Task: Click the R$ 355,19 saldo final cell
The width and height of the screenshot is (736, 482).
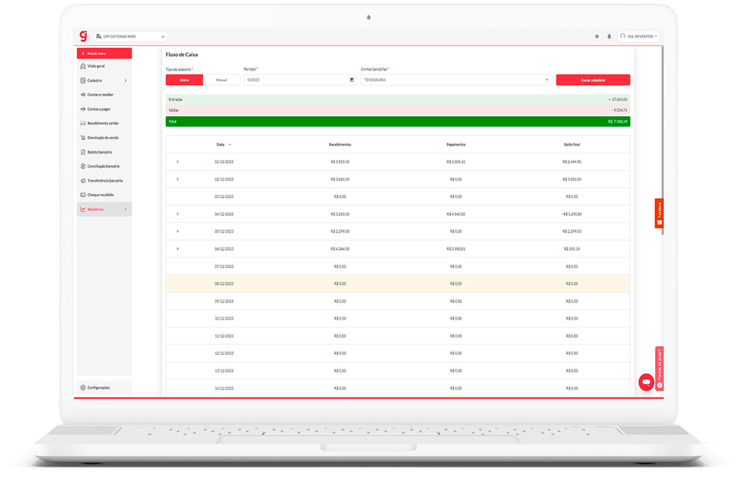Action: pyautogui.click(x=572, y=249)
